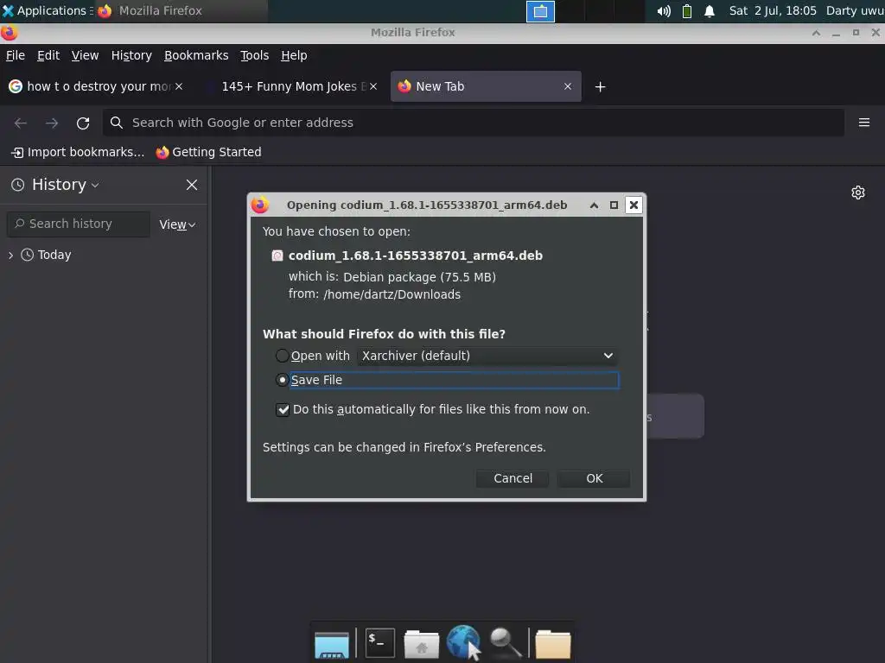Screen dimensions: 885x663
Task: Launch the terminal from the dock
Action: (380, 642)
